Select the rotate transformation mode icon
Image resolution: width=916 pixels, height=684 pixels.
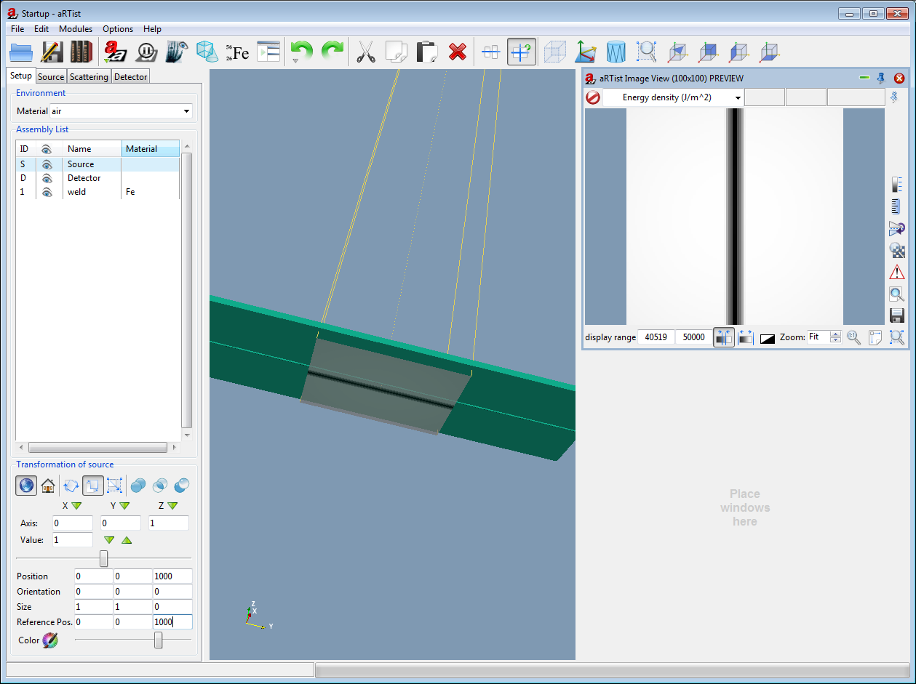coord(71,485)
